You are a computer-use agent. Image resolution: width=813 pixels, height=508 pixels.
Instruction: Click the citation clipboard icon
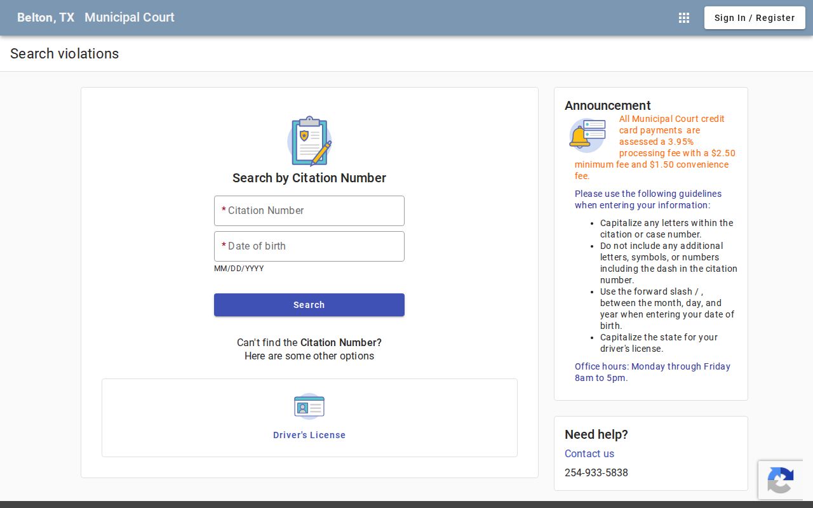[309, 141]
